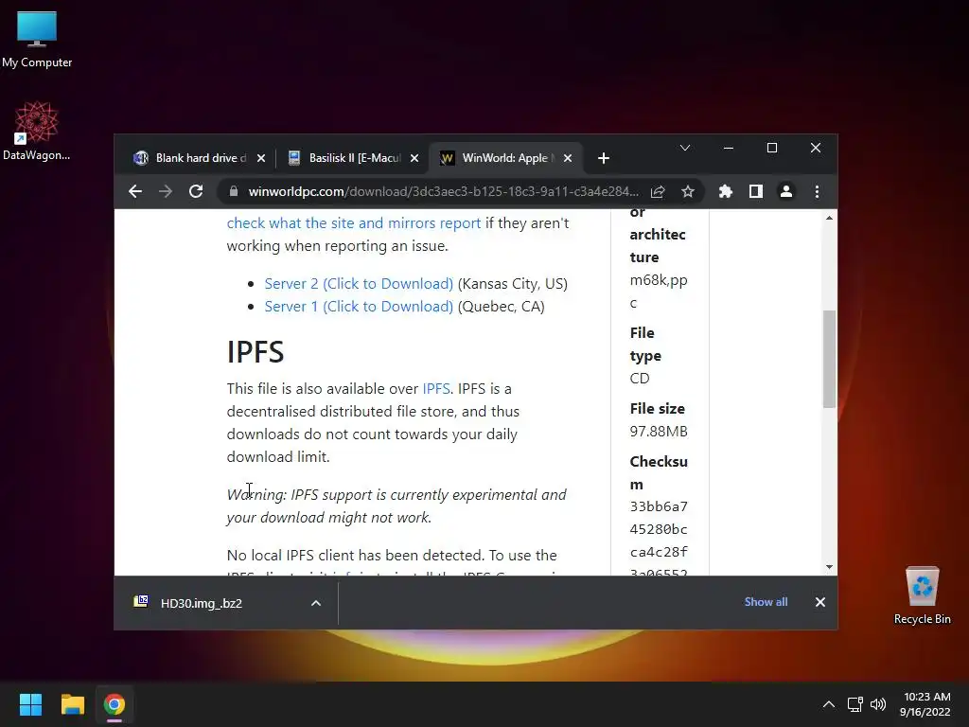Click the m68k,ppc architecture value
The width and height of the screenshot is (969, 727).
[x=659, y=292]
